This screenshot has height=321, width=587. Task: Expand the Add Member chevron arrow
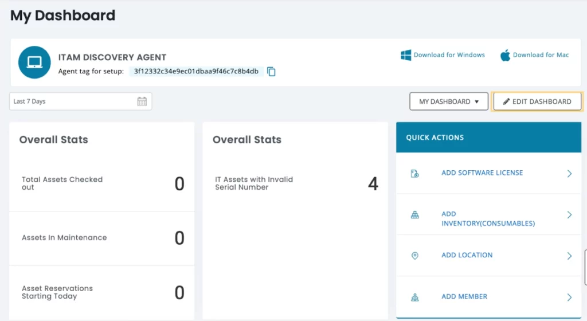point(569,297)
